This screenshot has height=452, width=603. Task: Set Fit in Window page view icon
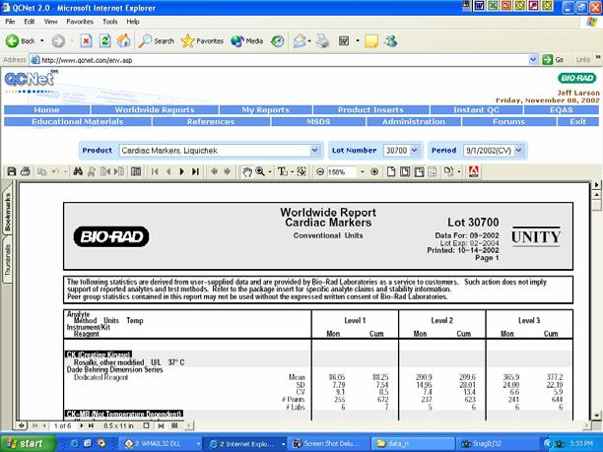405,171
